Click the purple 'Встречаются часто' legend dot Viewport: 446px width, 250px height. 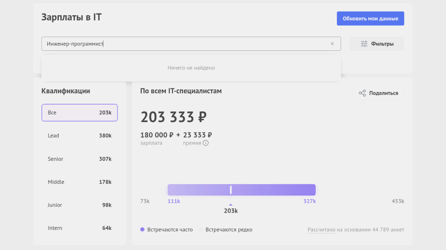tap(142, 230)
